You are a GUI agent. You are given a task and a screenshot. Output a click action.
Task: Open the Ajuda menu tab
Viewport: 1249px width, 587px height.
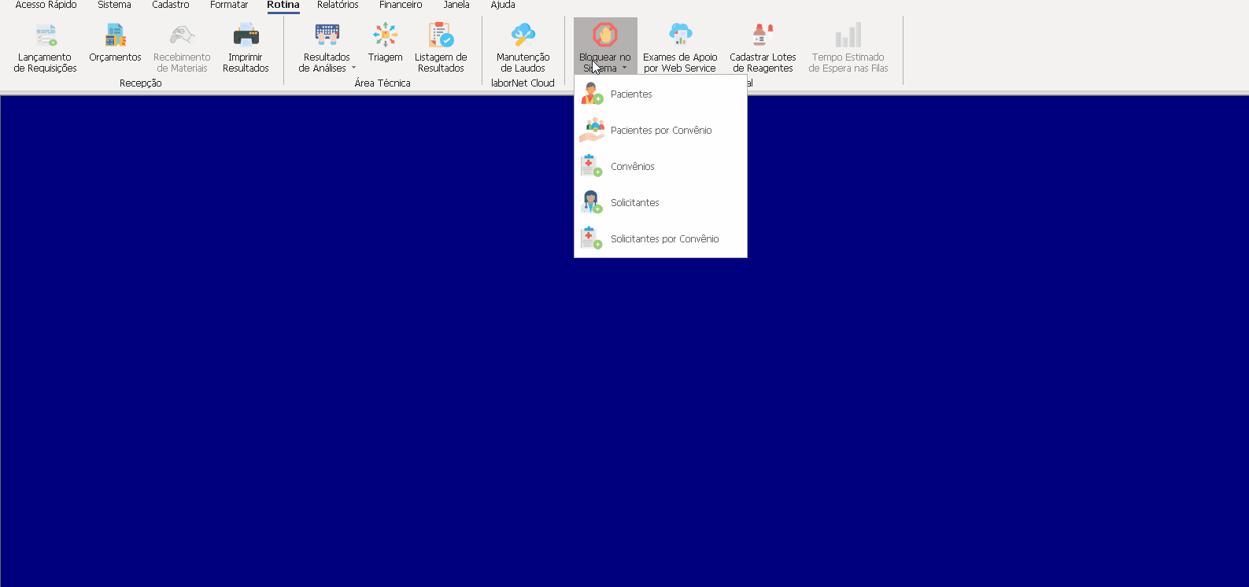(x=503, y=6)
